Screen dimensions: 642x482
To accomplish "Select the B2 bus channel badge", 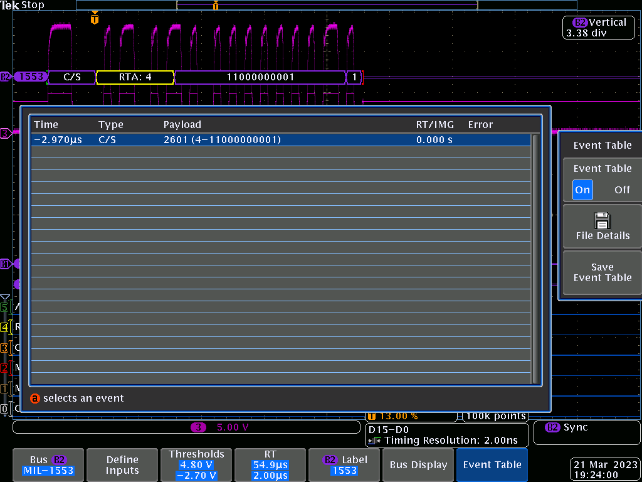I will tap(5, 77).
